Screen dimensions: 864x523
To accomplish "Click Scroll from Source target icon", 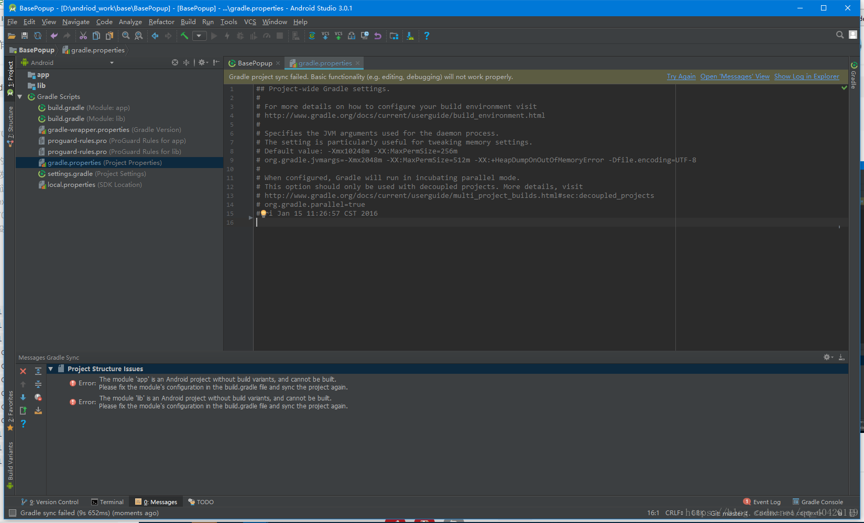I will [175, 62].
